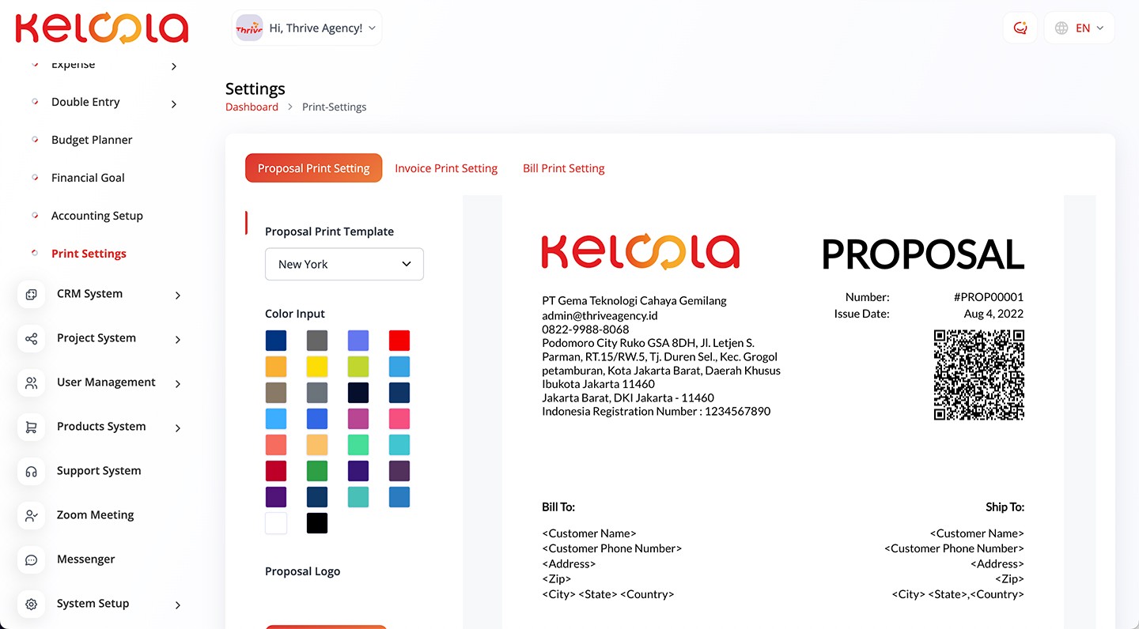Open Budget Planner in sidebar

click(x=92, y=140)
